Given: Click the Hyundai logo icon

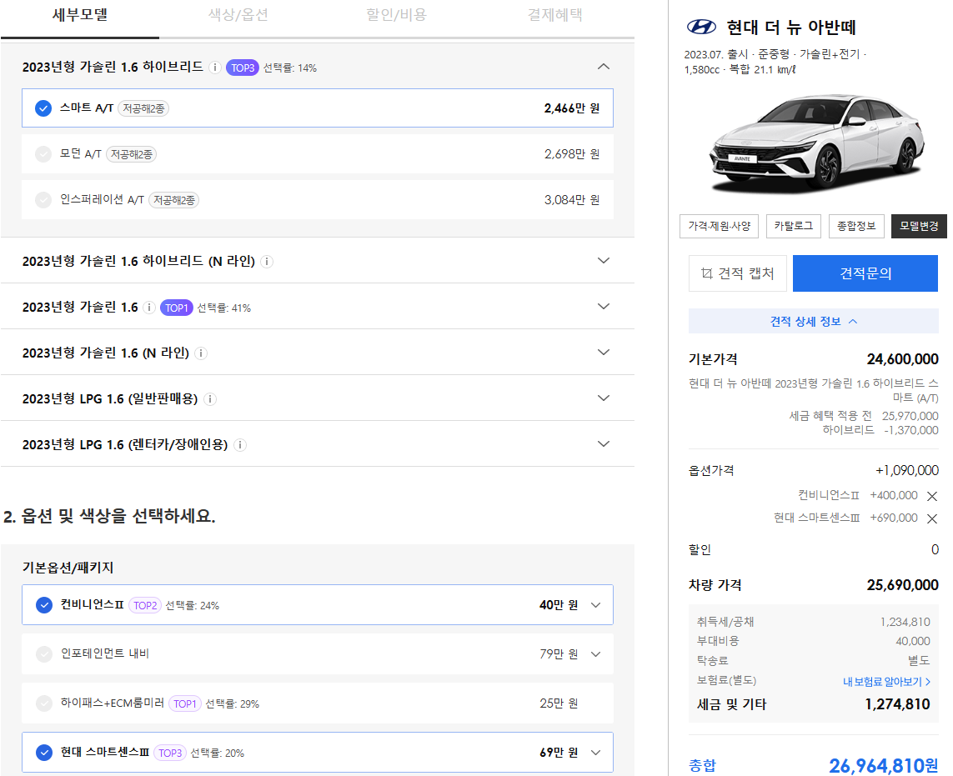Looking at the screenshot, I should click(x=701, y=27).
